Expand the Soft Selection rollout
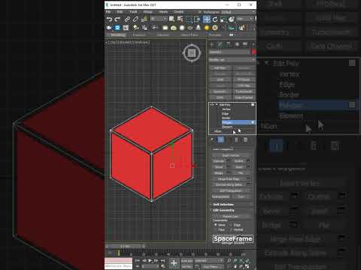The image size is (361, 270). (223, 205)
